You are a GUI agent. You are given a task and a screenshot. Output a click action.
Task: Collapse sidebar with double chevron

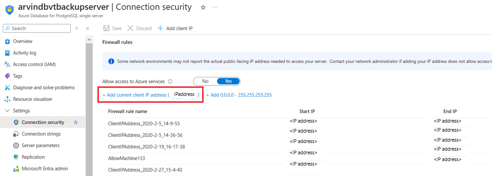[x=87, y=29]
